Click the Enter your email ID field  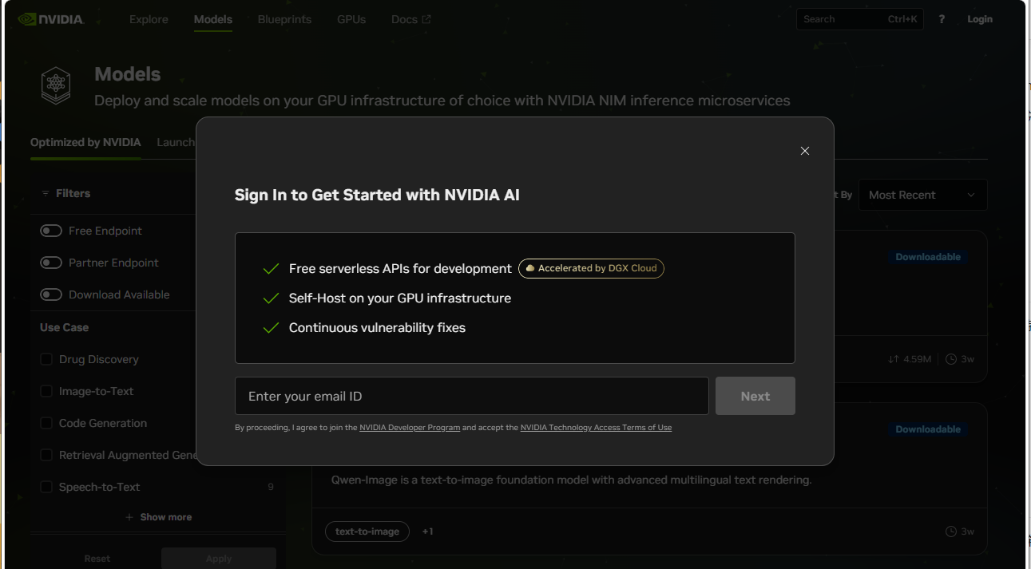click(x=472, y=396)
